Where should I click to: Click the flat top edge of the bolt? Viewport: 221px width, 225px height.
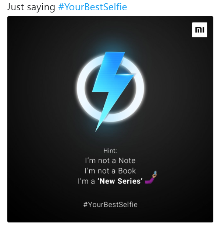click(115, 52)
